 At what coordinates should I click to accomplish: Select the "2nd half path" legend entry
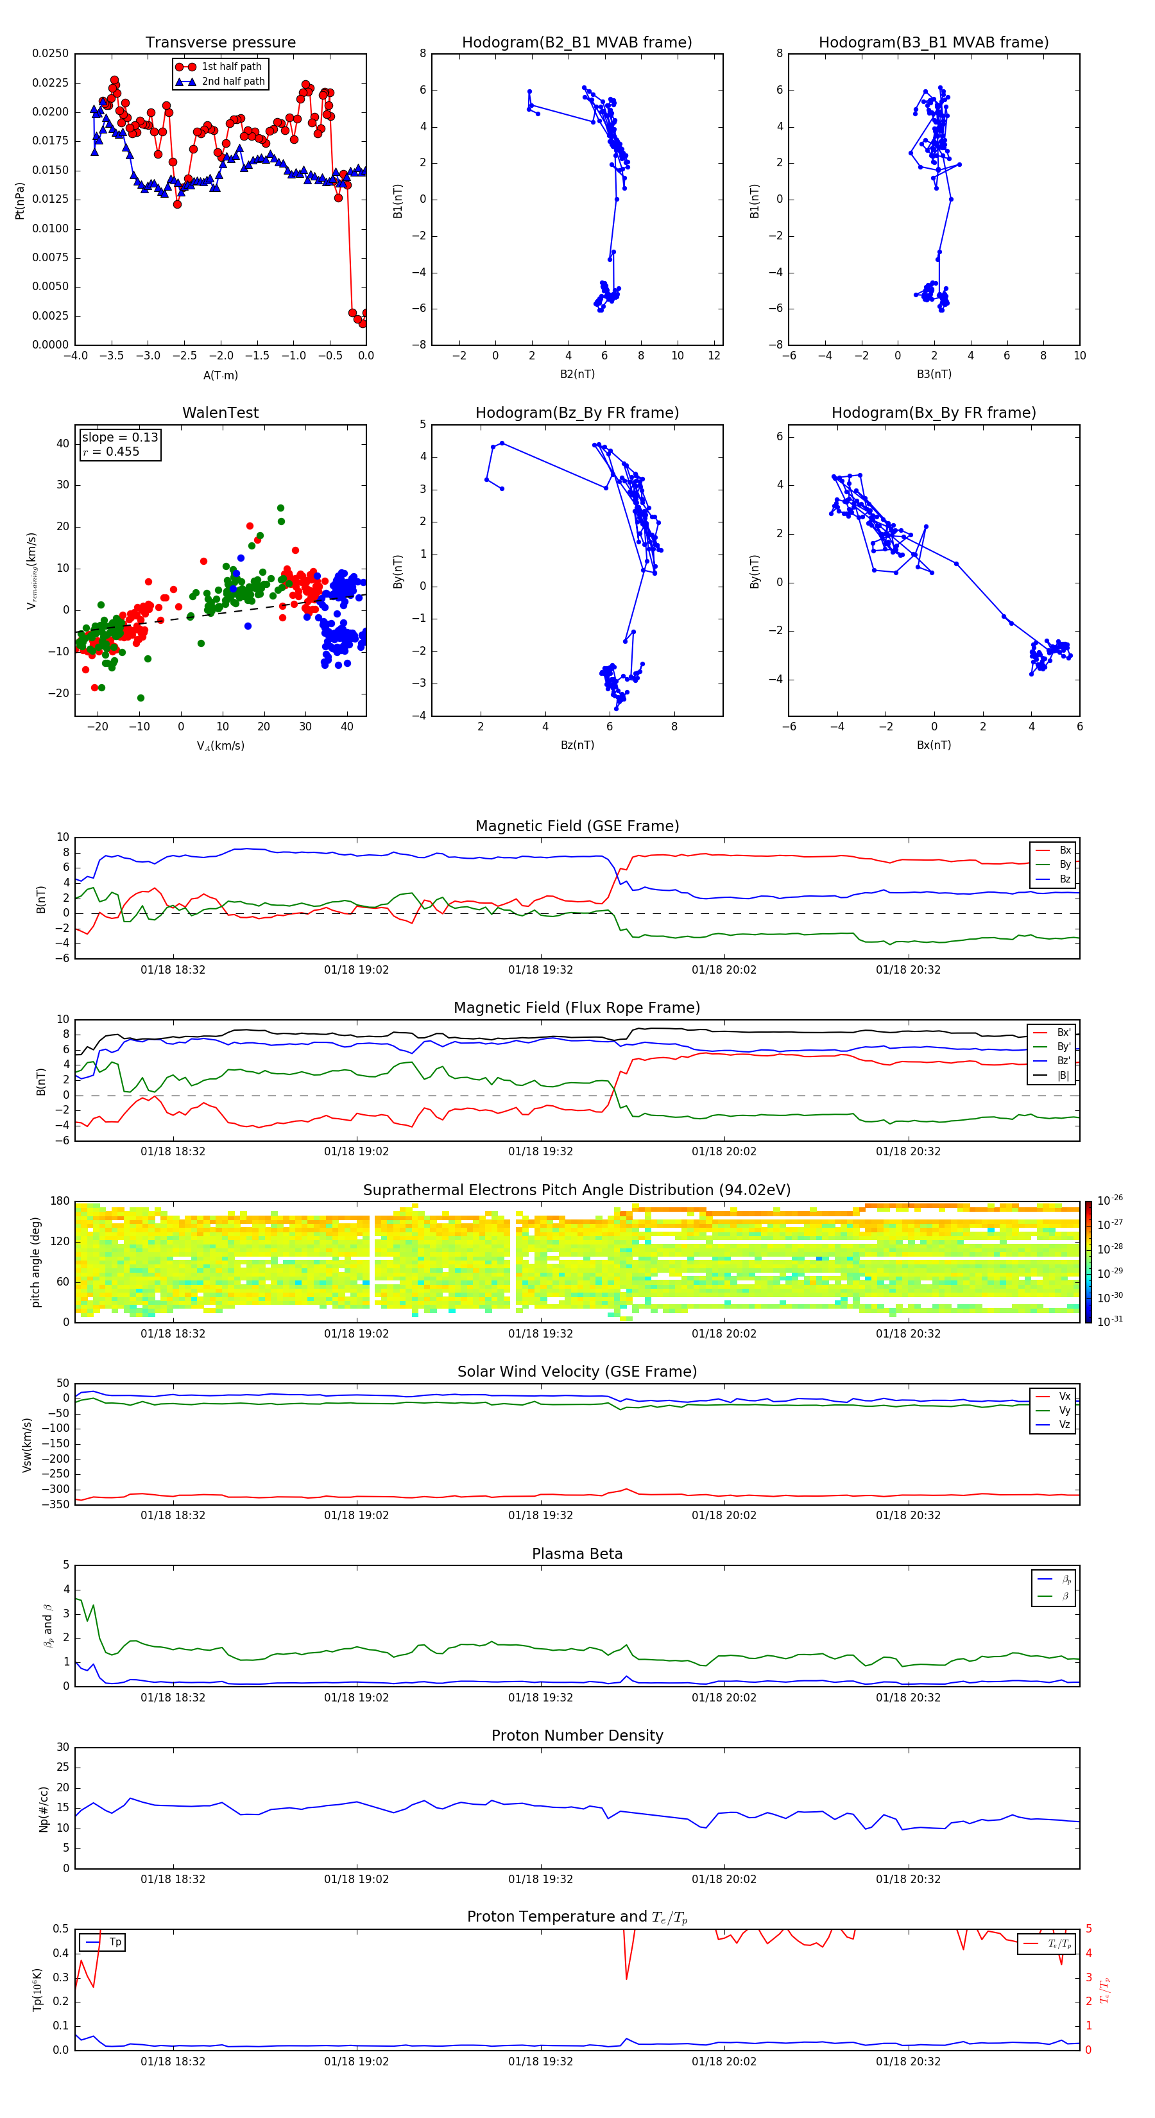(x=220, y=82)
